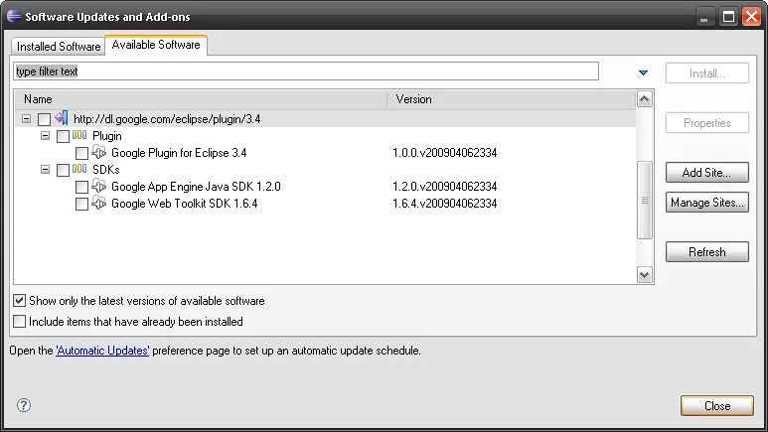Tick the Google App Engine Java SDK checkbox

[81, 187]
